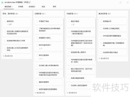Open the 确认开庭时间可行 task card

pyautogui.click(x=81, y=70)
